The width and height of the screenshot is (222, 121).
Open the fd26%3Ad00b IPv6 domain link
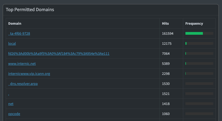coord(59,54)
